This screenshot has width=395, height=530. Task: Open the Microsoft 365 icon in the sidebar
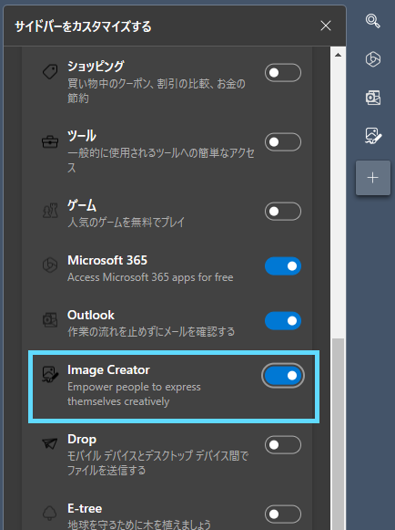tap(373, 59)
